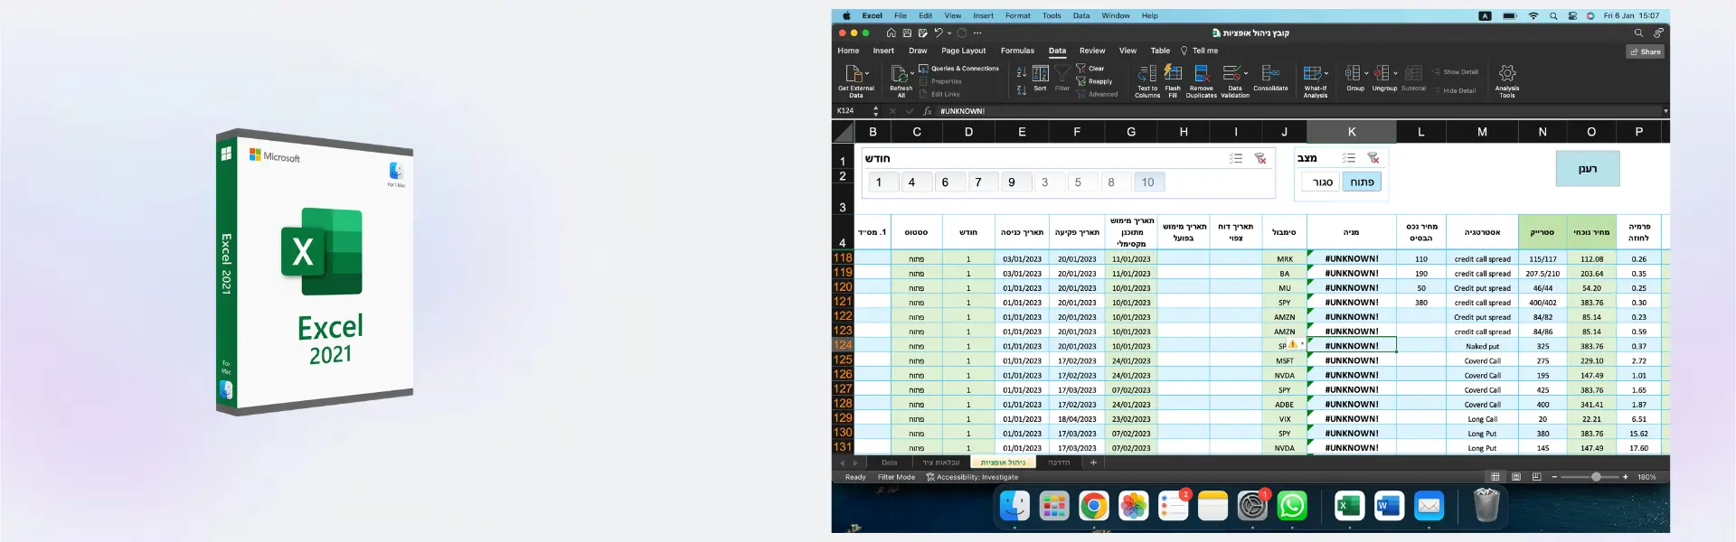Screen dimensions: 1736x542
Task: Toggle slicer item 7 in חודש slicer
Action: (x=984, y=182)
